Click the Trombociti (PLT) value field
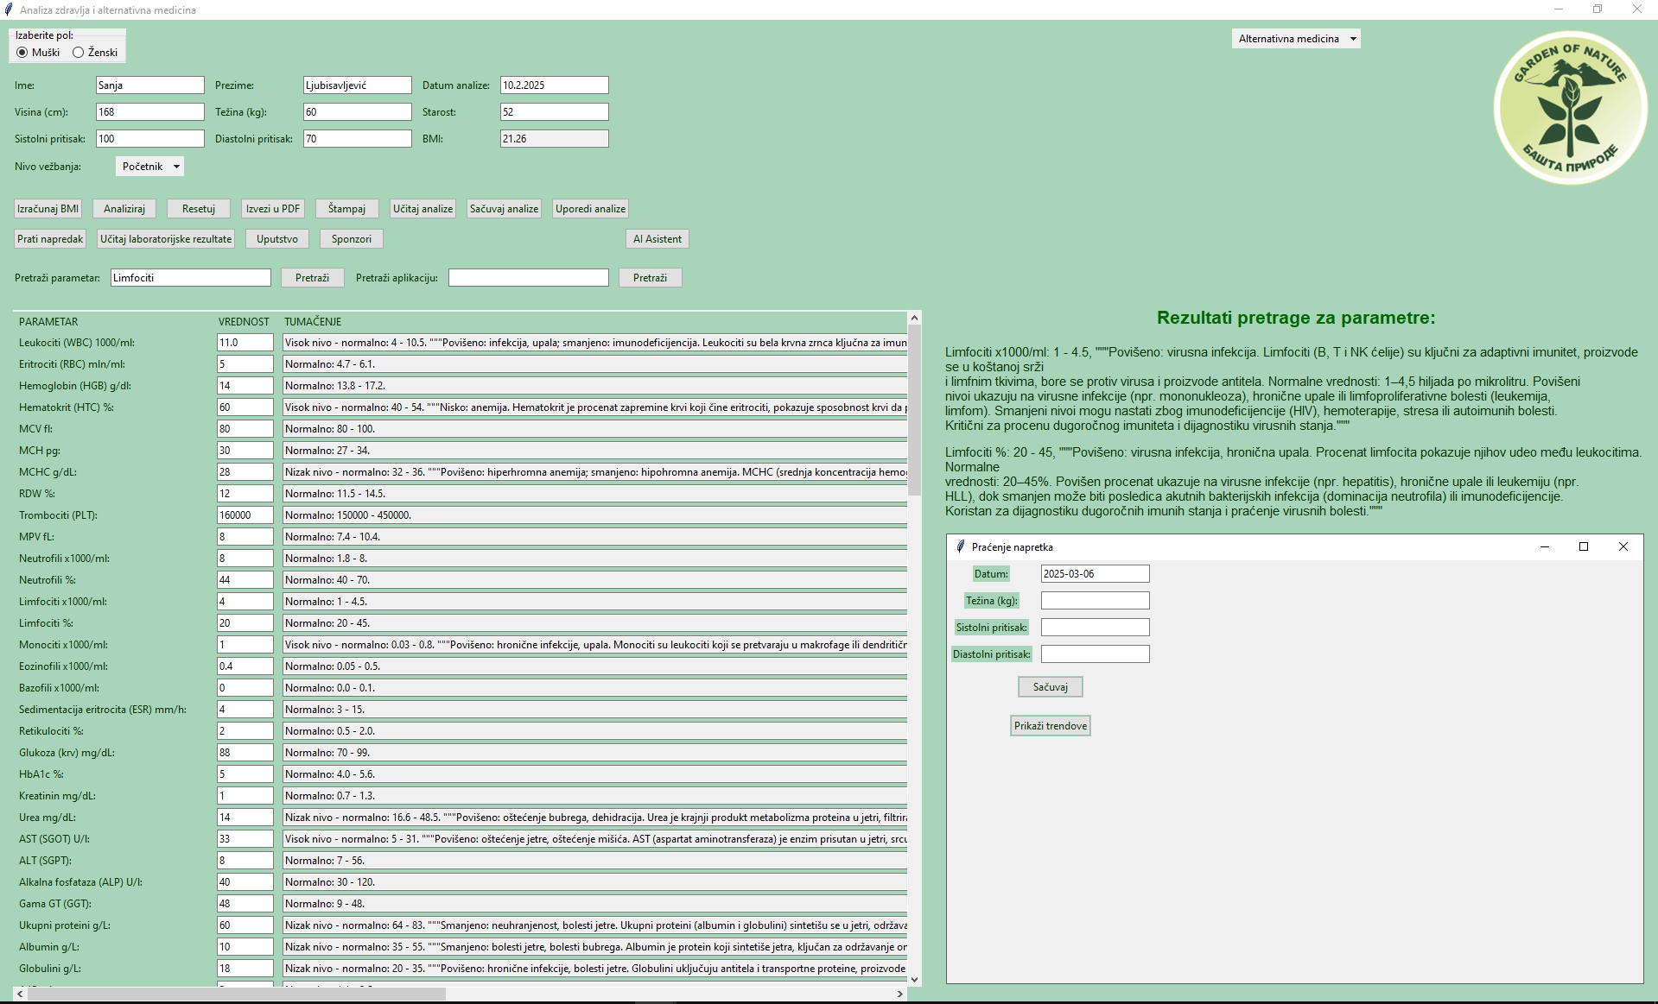1658x1004 pixels. tap(245, 515)
